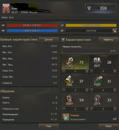This screenshot has height=130, width=119.
Task: Decrease ДУХ with its minus button
Action: 92,109
